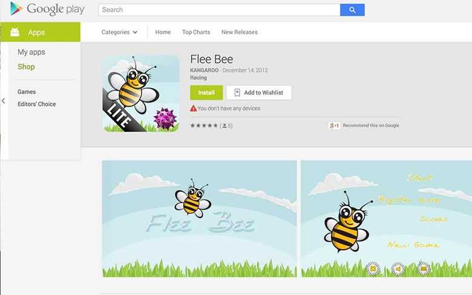Click the Search input field

pos(219,10)
